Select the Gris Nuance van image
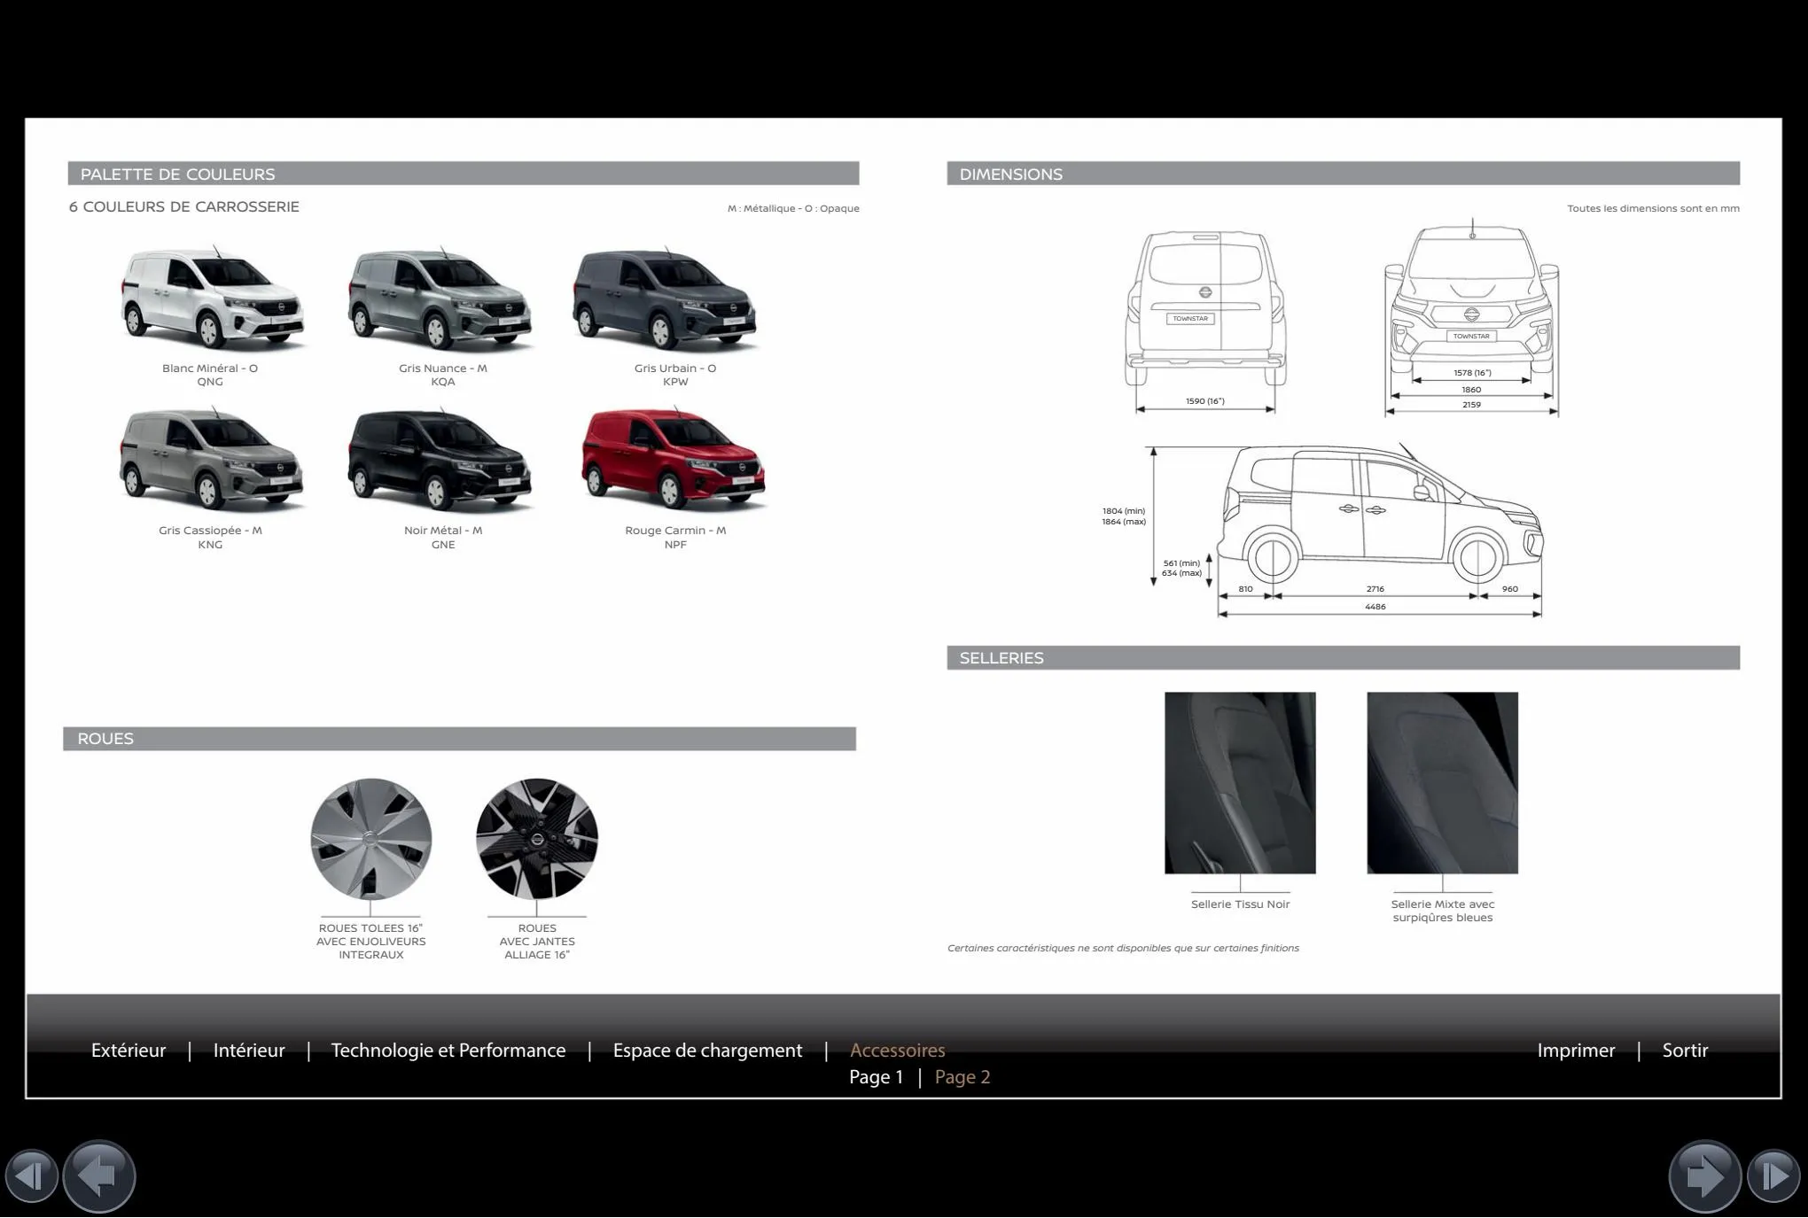Screen dimensions: 1808x1218 tap(441, 299)
